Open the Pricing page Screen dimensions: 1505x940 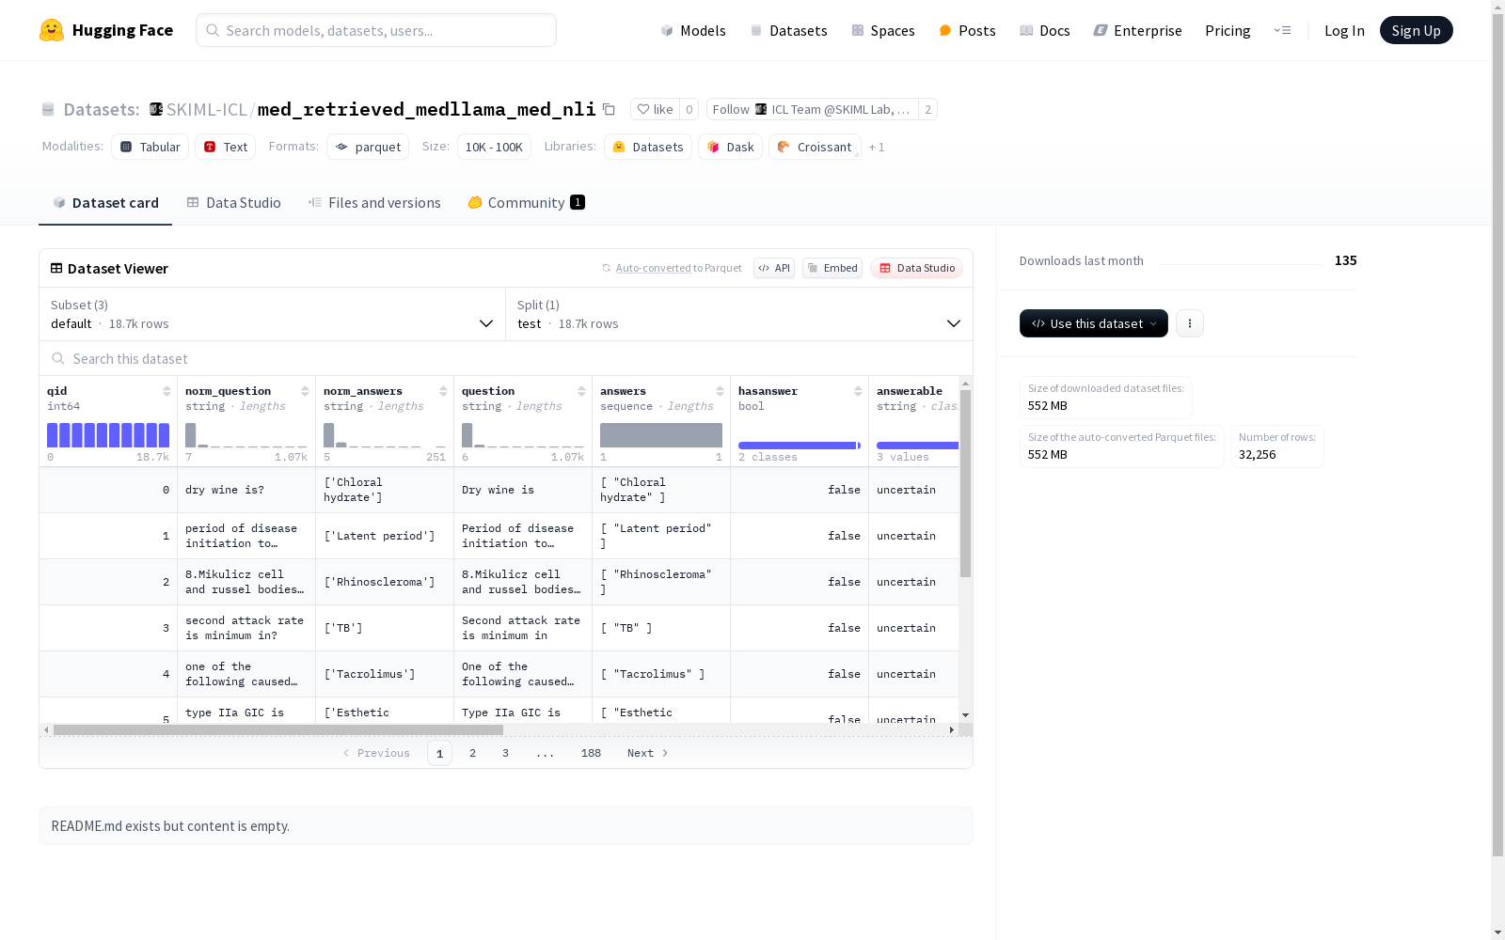[x=1228, y=30]
